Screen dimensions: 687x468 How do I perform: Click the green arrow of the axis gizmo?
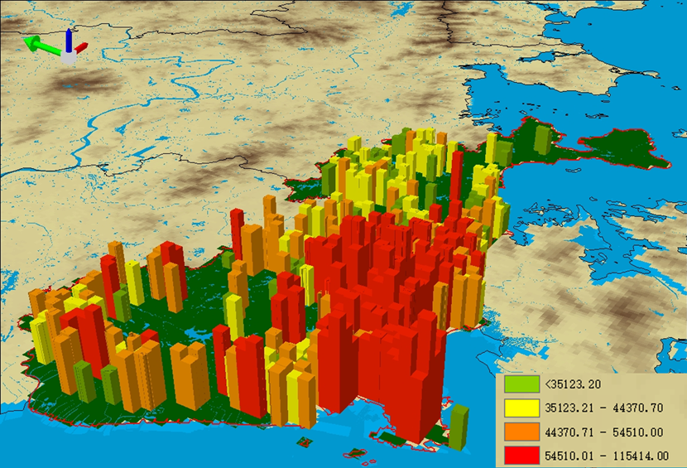(x=37, y=45)
